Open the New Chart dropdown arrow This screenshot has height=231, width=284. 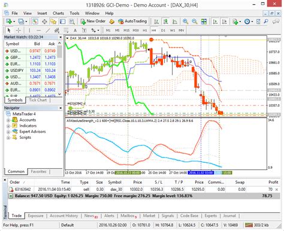(x=14, y=22)
